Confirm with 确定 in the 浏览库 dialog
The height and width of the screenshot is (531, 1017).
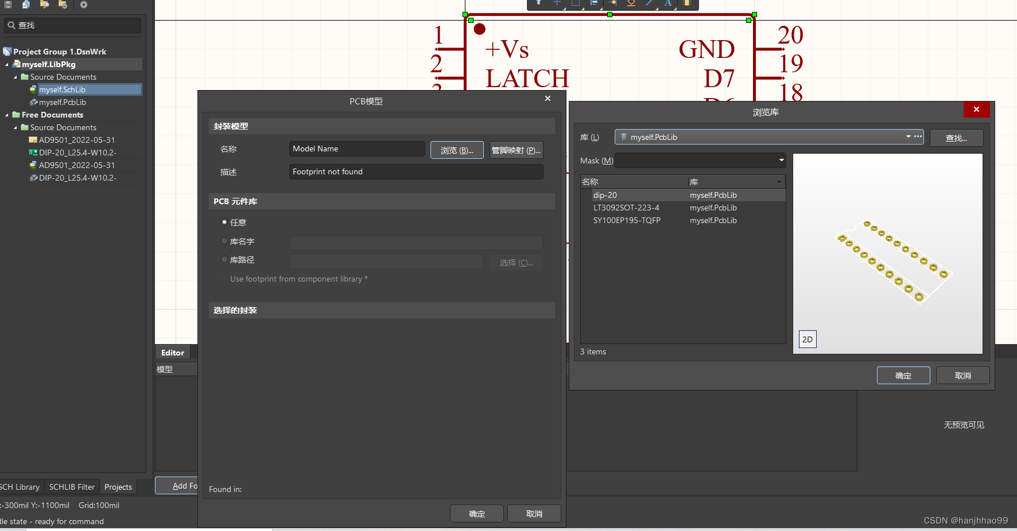(903, 375)
